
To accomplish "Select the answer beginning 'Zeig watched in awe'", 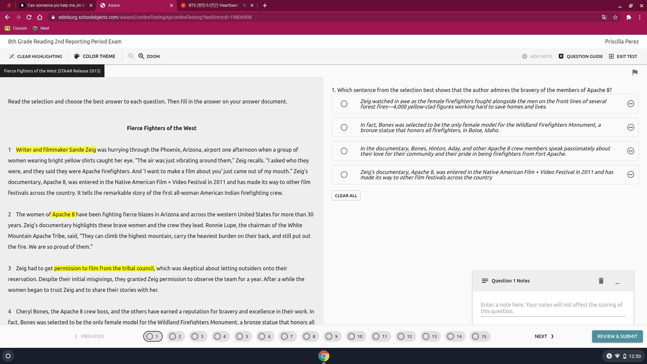I will pos(344,104).
